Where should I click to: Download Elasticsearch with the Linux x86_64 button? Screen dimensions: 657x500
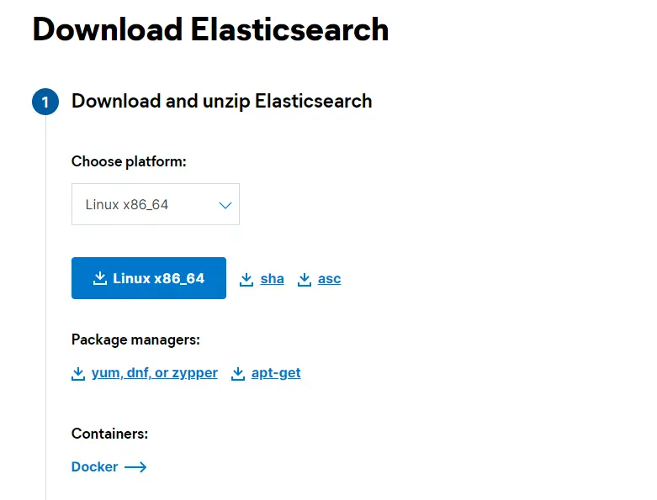pos(149,278)
